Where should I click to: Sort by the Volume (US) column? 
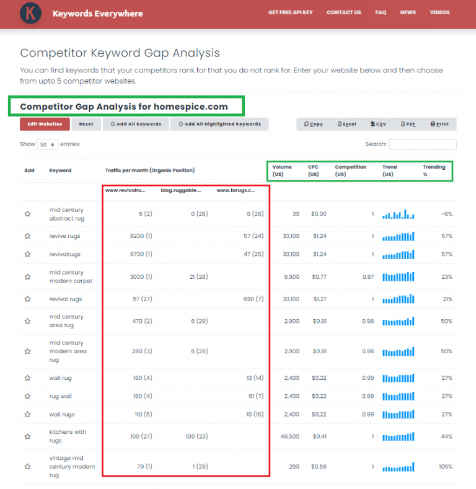pyautogui.click(x=282, y=170)
